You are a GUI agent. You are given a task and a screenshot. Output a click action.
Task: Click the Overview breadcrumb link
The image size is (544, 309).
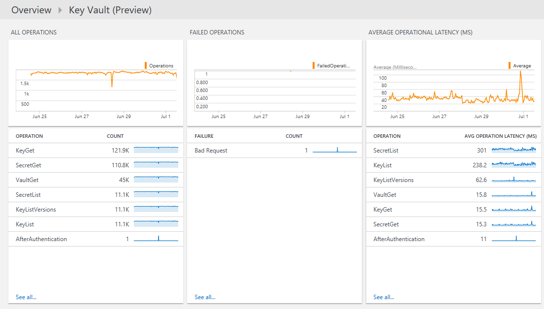click(31, 10)
